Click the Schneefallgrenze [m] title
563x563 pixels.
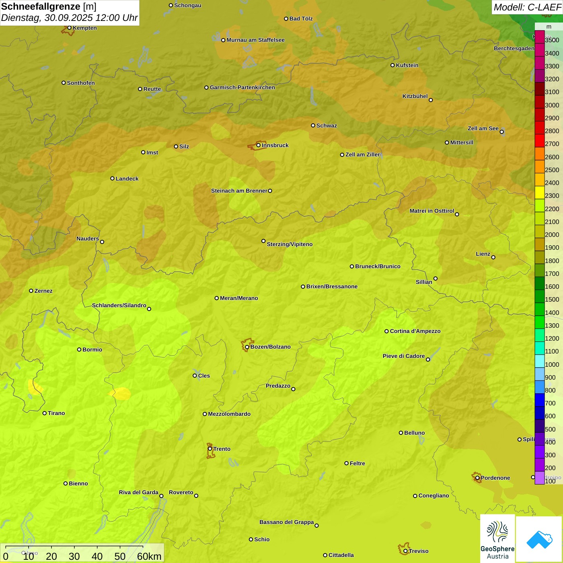tap(49, 6)
